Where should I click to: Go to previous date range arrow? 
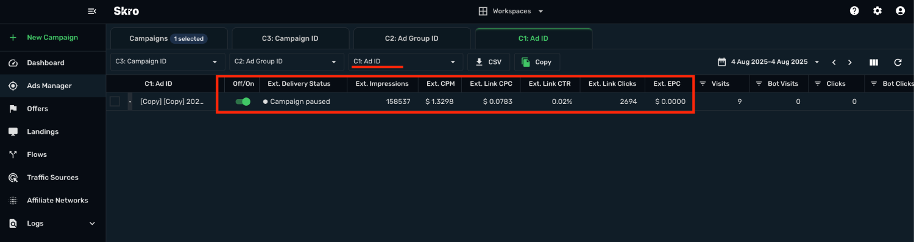click(834, 62)
